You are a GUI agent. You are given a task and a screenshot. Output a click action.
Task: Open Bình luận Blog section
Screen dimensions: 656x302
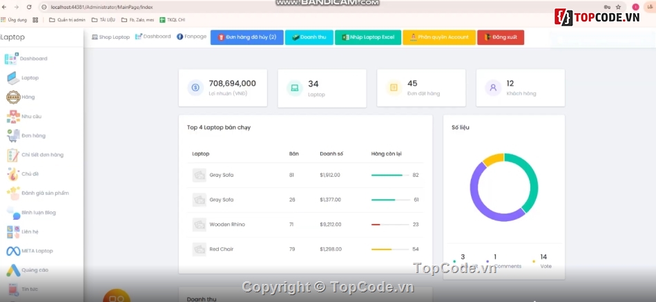tap(31, 213)
